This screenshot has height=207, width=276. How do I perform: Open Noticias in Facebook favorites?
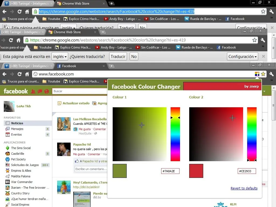[x=27, y=123]
